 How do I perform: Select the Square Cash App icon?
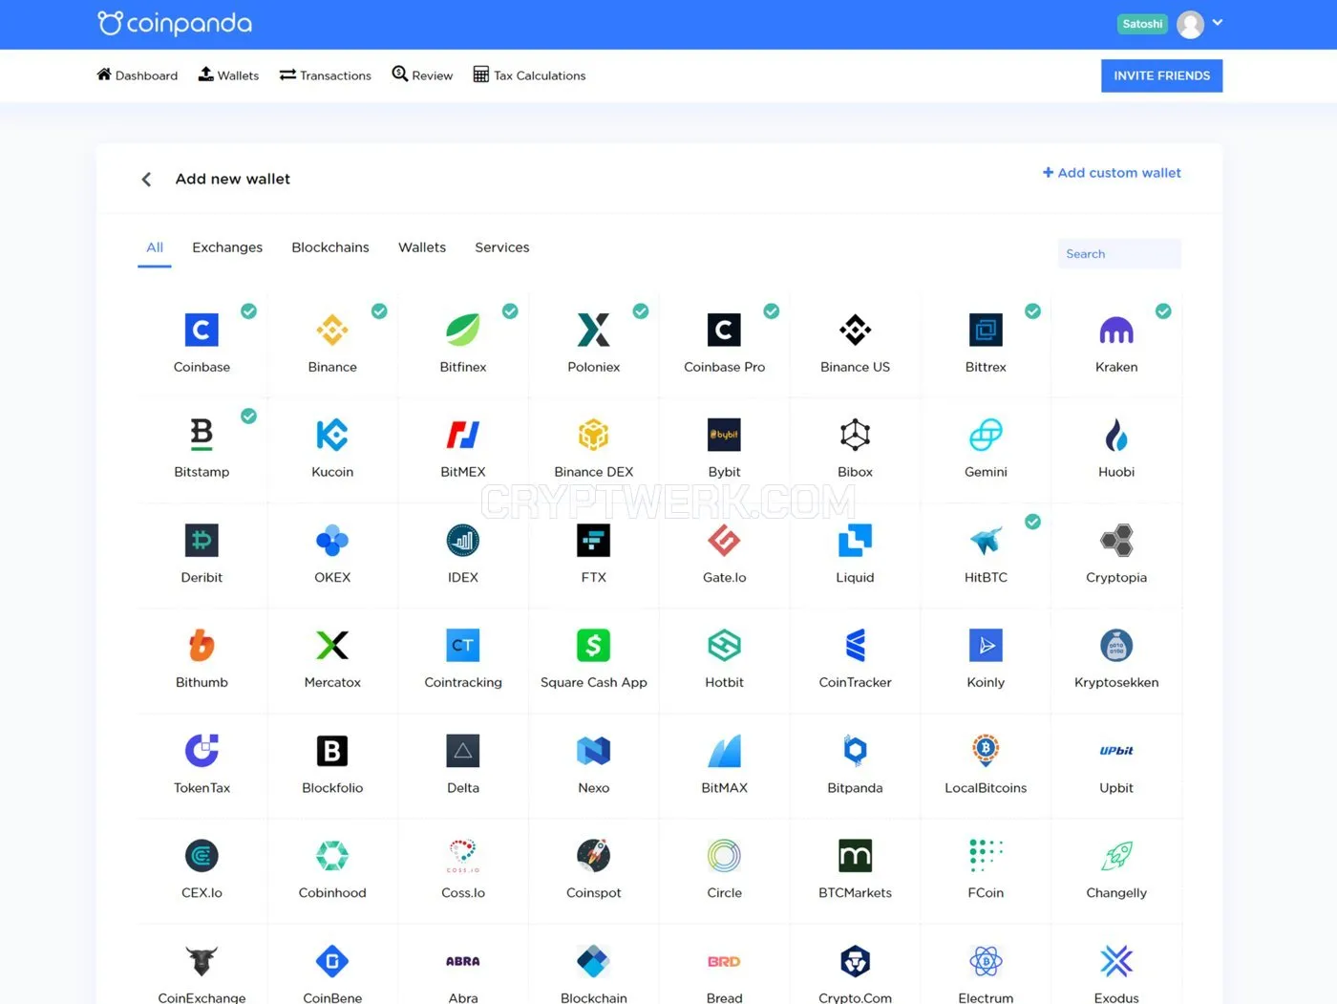pyautogui.click(x=594, y=646)
